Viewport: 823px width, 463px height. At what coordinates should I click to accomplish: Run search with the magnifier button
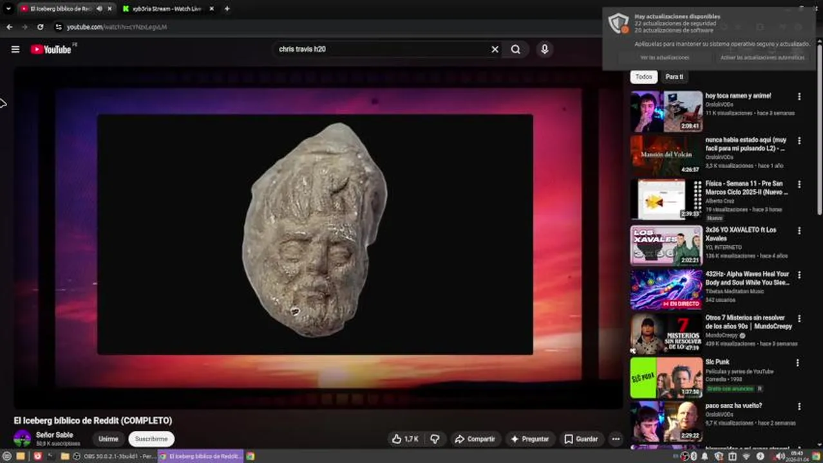516,49
